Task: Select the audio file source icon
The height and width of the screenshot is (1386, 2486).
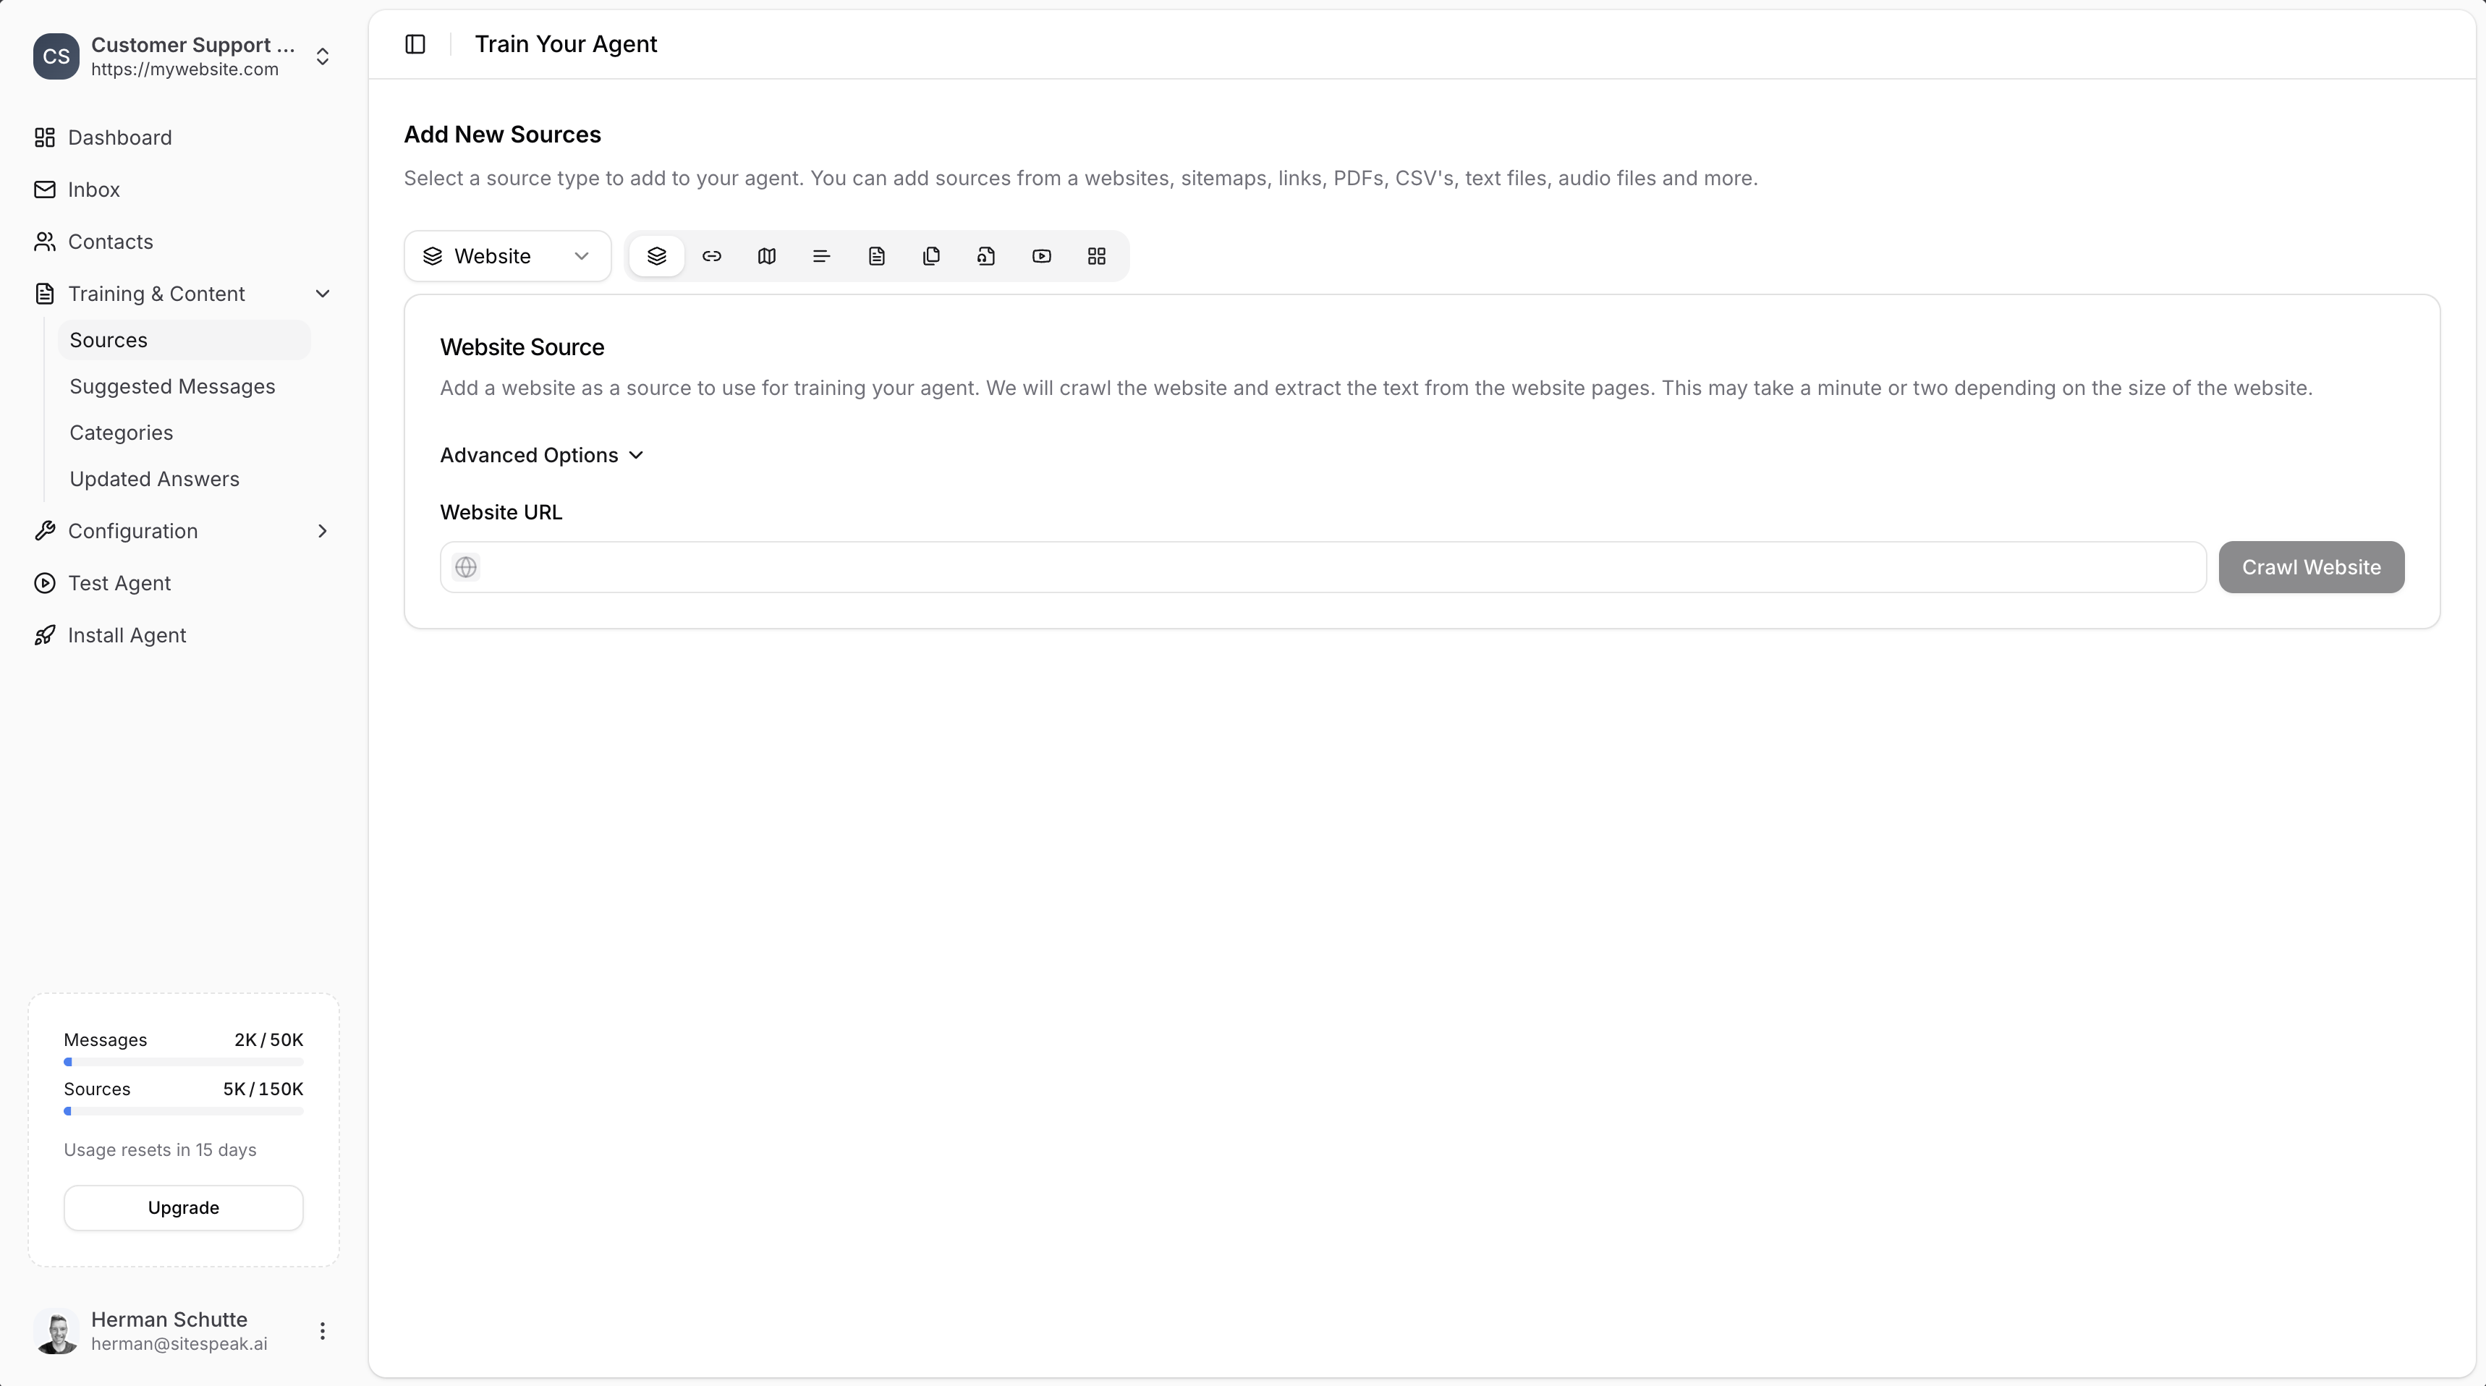Action: tap(986, 256)
